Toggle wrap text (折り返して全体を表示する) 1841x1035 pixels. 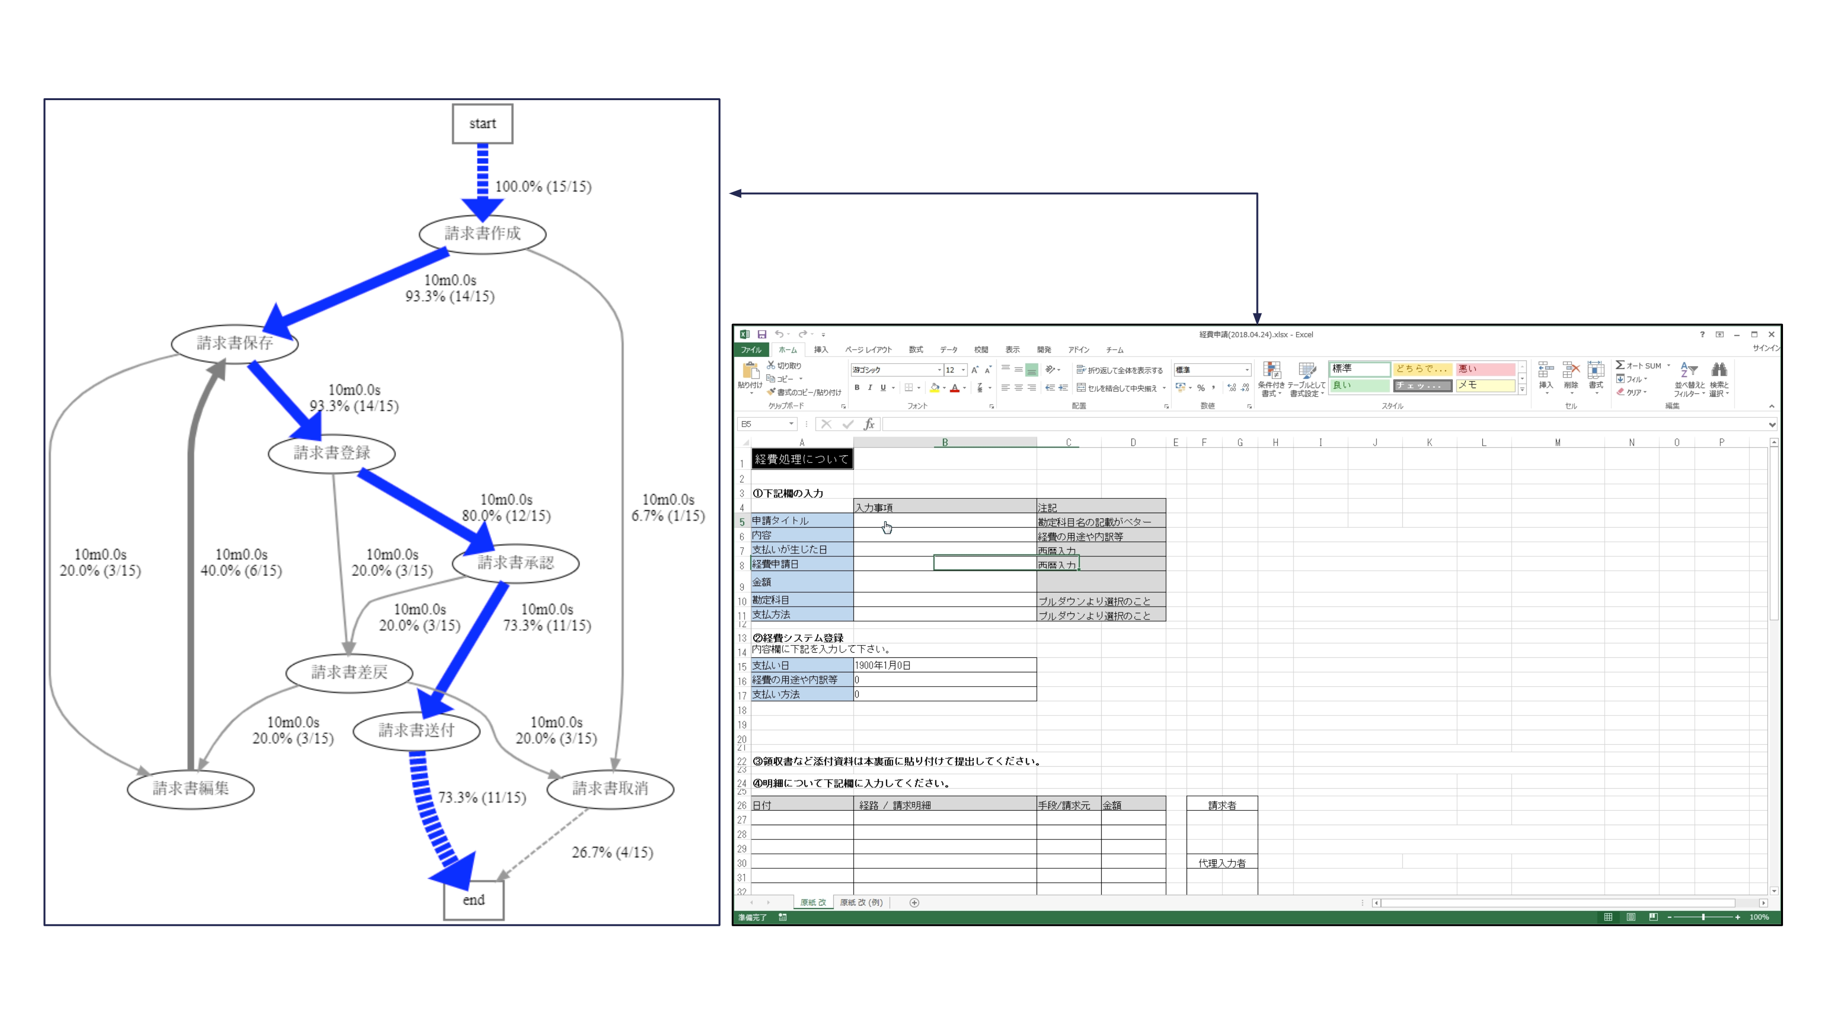(1119, 370)
